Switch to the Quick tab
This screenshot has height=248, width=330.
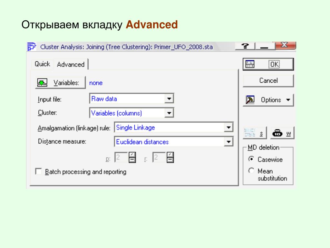pos(42,64)
